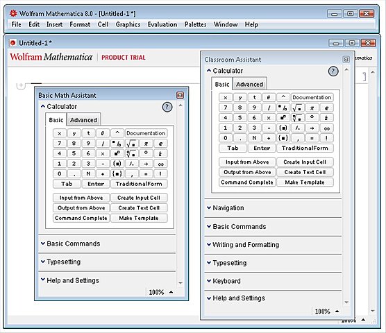Open calculator help in Basic Math Assistant
The width and height of the screenshot is (386, 333).
[x=167, y=107]
